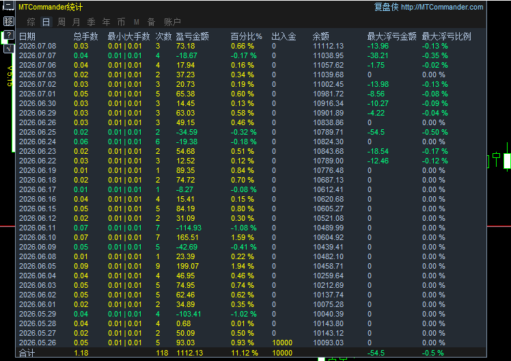Switch to the 周 (weekly) tab

[61, 22]
